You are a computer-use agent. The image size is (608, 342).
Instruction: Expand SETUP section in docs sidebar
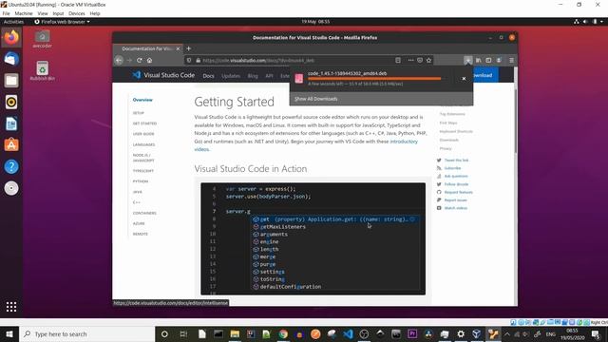click(139, 113)
